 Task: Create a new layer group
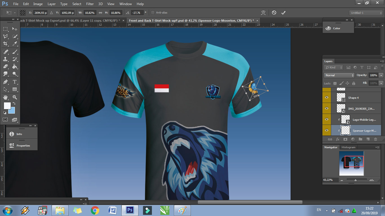pyautogui.click(x=360, y=139)
